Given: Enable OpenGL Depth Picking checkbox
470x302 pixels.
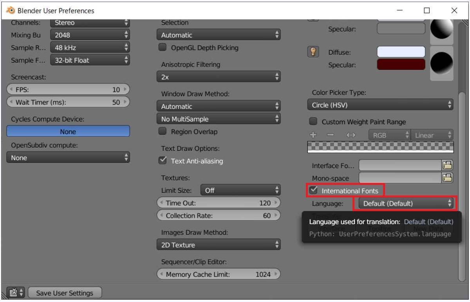Looking at the screenshot, I should point(162,47).
